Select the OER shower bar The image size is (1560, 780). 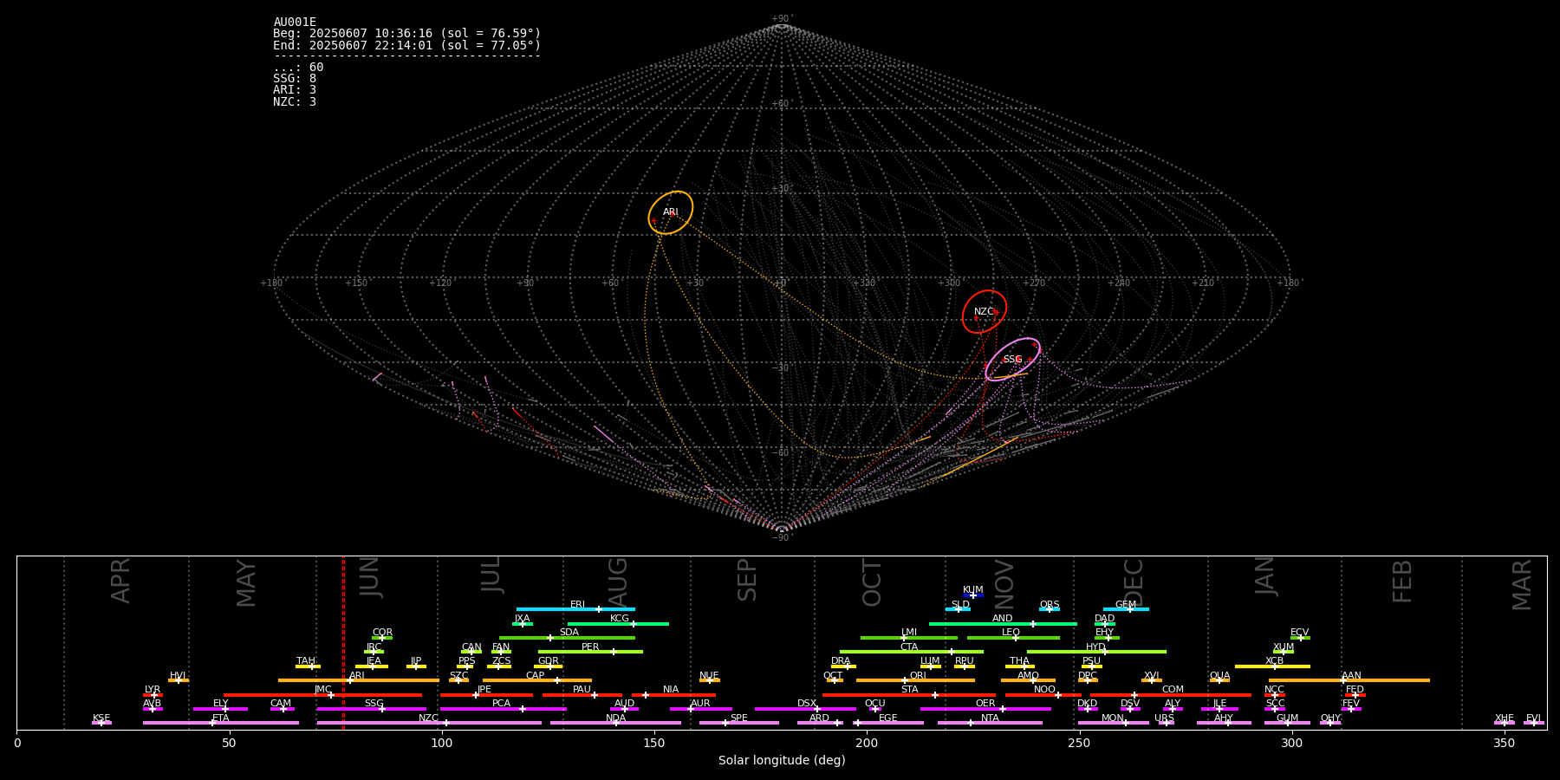tap(985, 709)
